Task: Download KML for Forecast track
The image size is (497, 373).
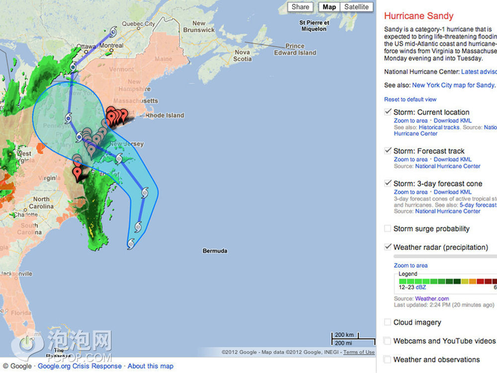Action: (453, 159)
